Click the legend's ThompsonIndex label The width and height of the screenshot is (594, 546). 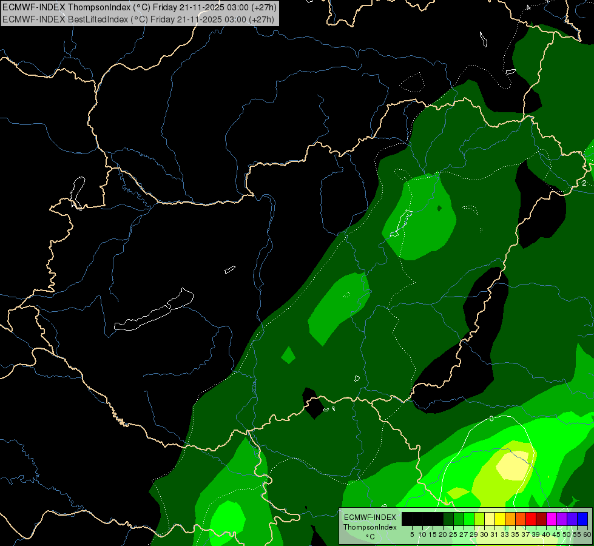pyautogui.click(x=370, y=527)
